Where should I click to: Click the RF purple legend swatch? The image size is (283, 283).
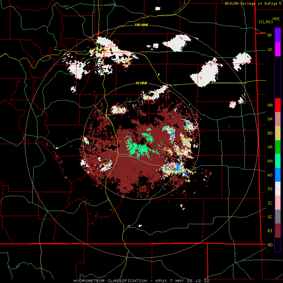coord(278,35)
